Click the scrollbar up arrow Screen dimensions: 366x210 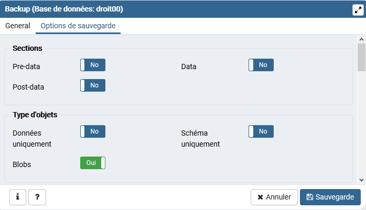tap(361, 39)
